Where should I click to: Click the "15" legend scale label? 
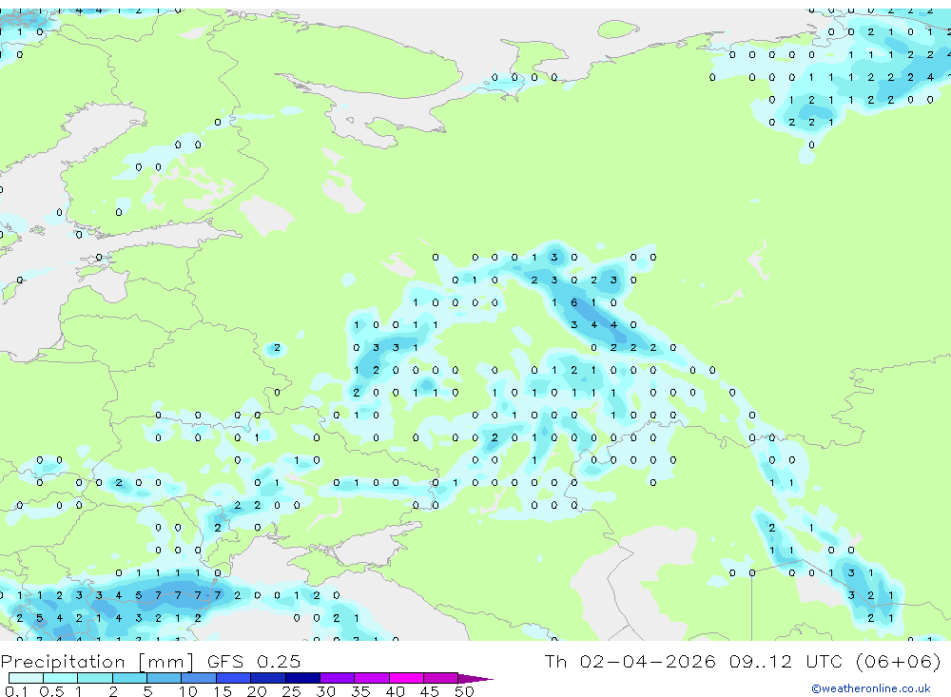tap(223, 691)
